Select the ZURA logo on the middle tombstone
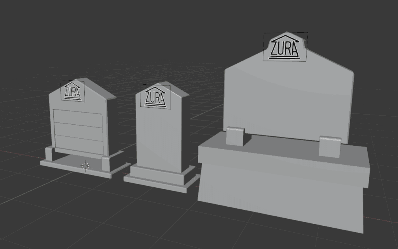398x249 pixels. (x=155, y=96)
